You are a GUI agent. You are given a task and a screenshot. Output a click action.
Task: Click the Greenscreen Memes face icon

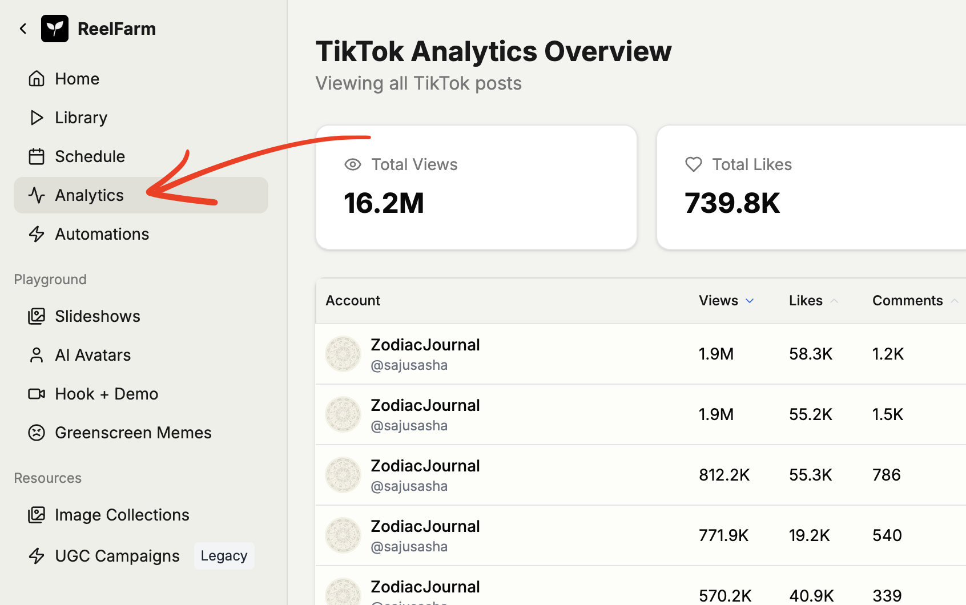tap(37, 433)
